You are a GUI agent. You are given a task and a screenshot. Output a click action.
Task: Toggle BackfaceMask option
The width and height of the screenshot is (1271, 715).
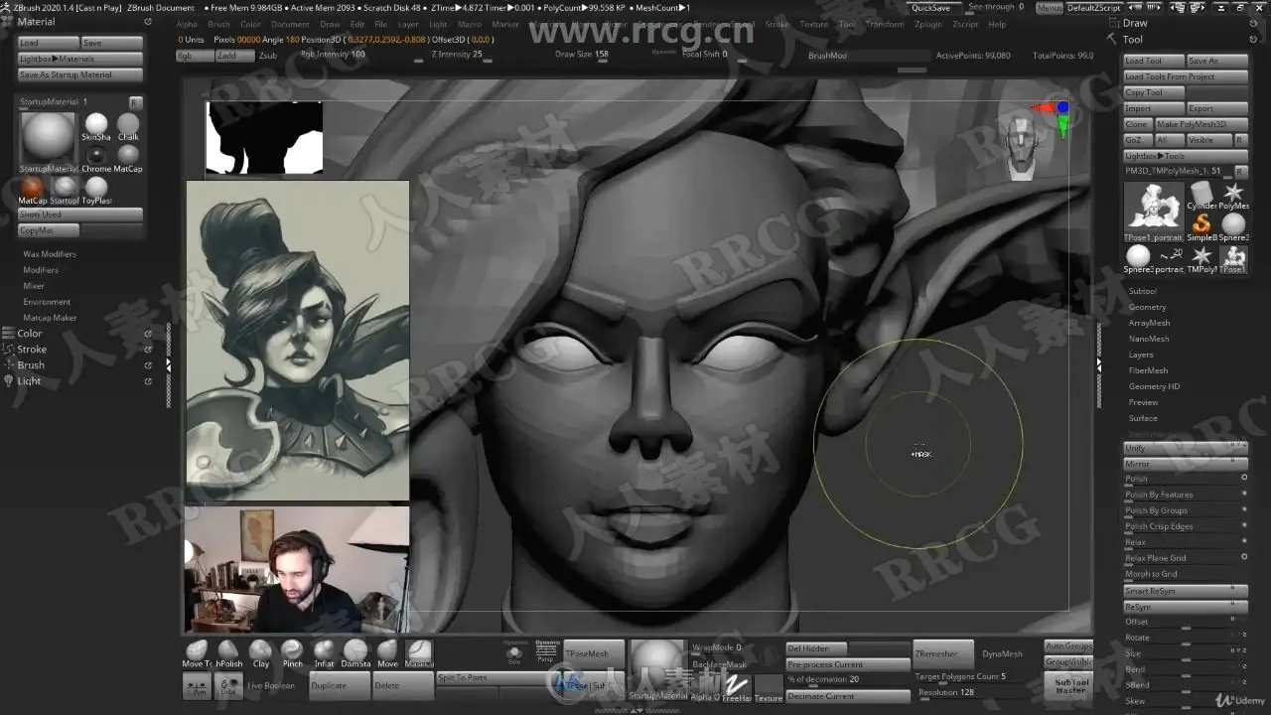click(x=719, y=664)
